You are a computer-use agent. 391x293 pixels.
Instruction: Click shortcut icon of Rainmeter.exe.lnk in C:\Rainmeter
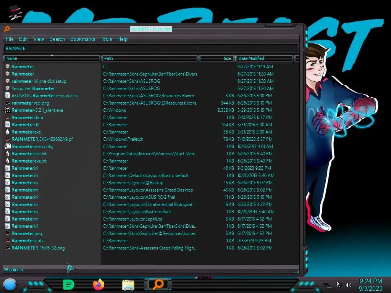pos(8,161)
